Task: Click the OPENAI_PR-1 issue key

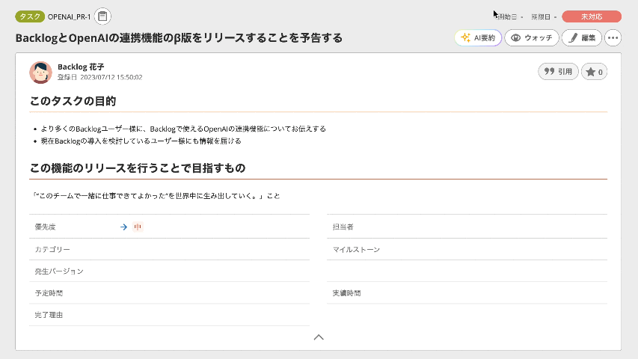Action: (69, 16)
